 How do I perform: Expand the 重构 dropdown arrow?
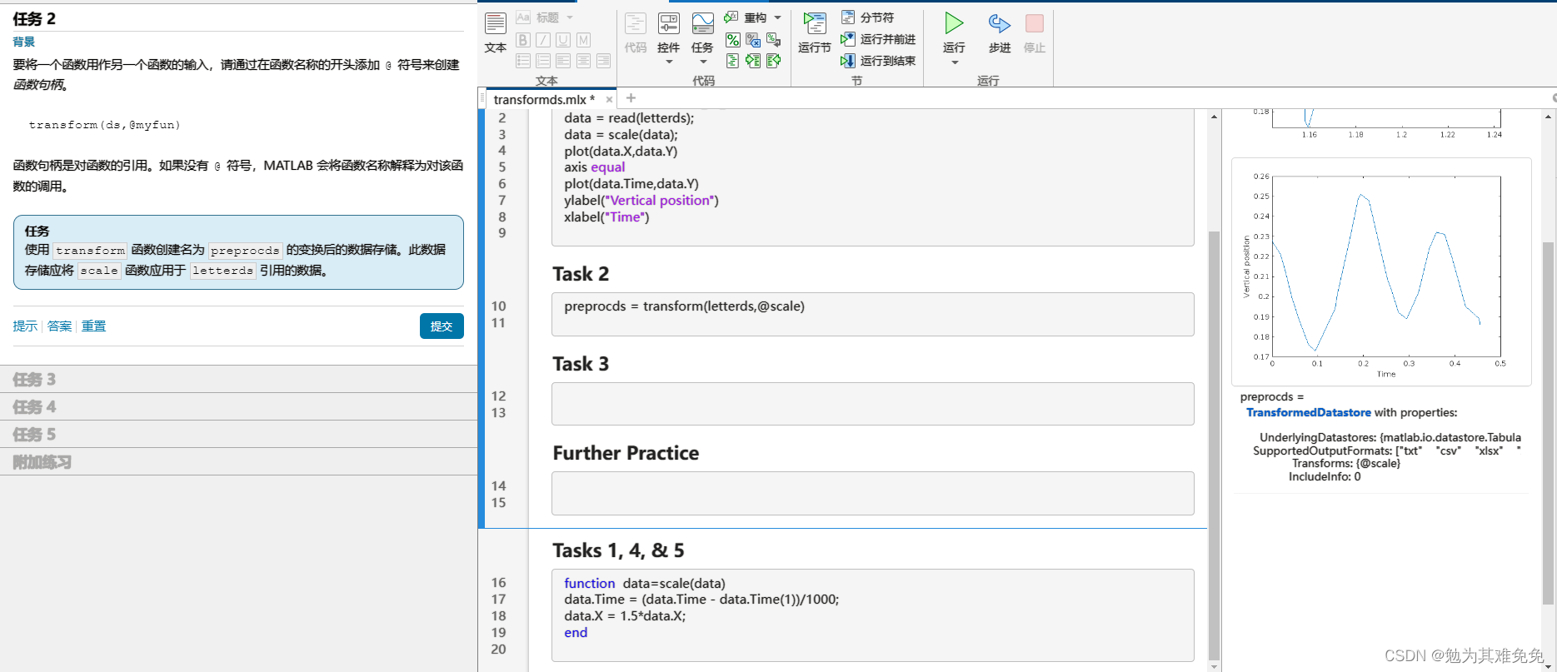click(x=778, y=17)
